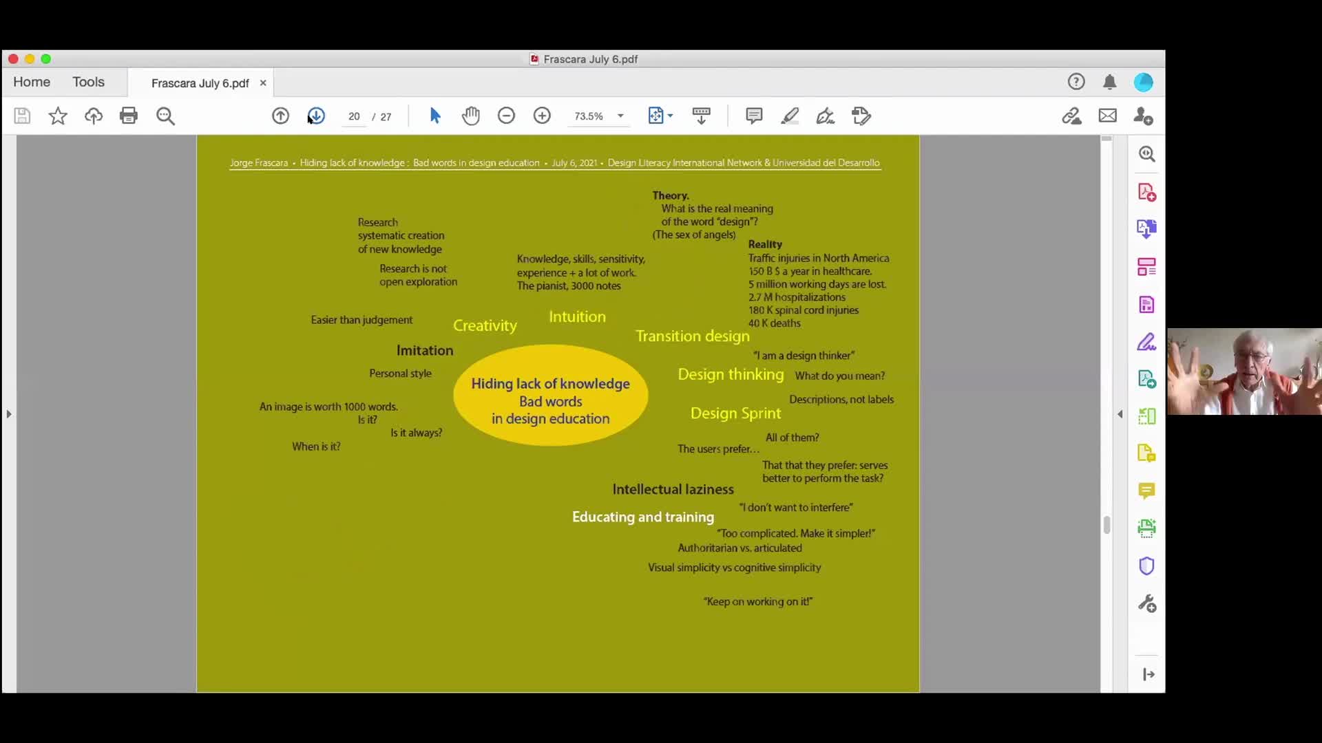This screenshot has height=743, width=1322.
Task: Click the star bookmark icon
Action: coord(58,116)
